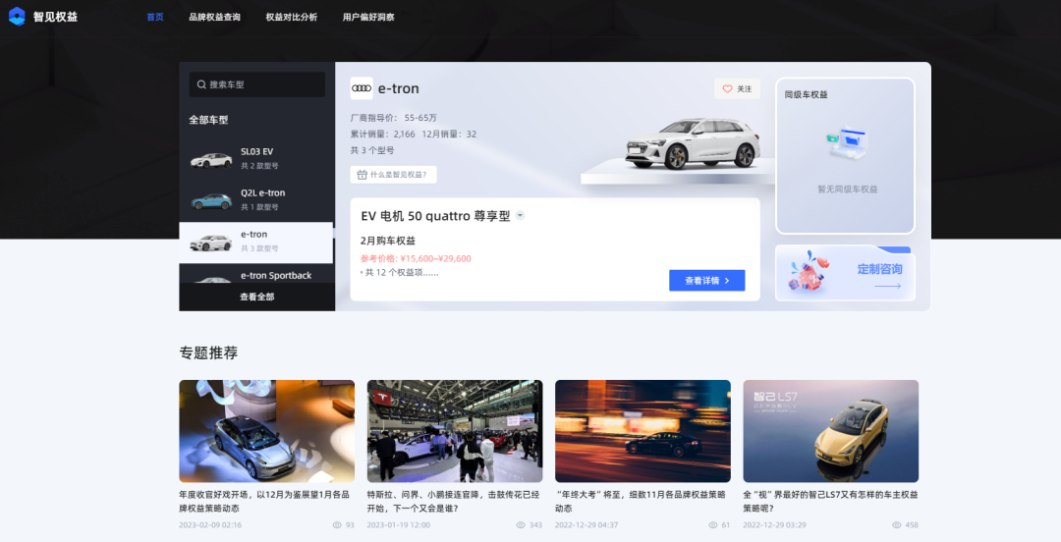Open the 品牌权益查询 menu
This screenshot has width=1061, height=542.
[214, 17]
